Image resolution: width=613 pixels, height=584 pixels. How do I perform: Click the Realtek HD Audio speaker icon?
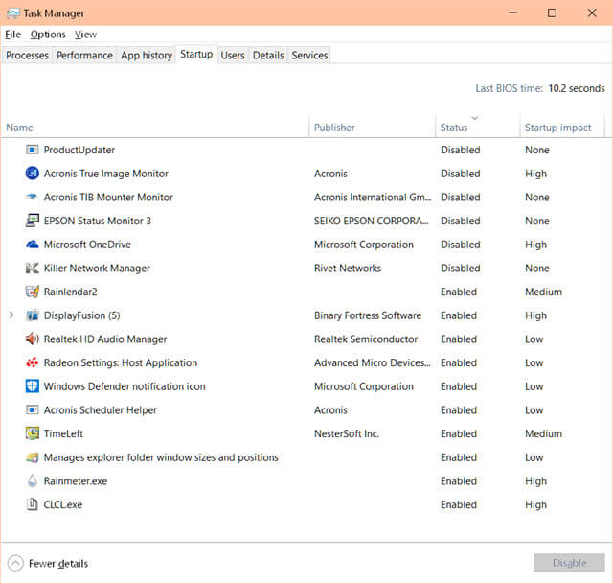click(32, 339)
